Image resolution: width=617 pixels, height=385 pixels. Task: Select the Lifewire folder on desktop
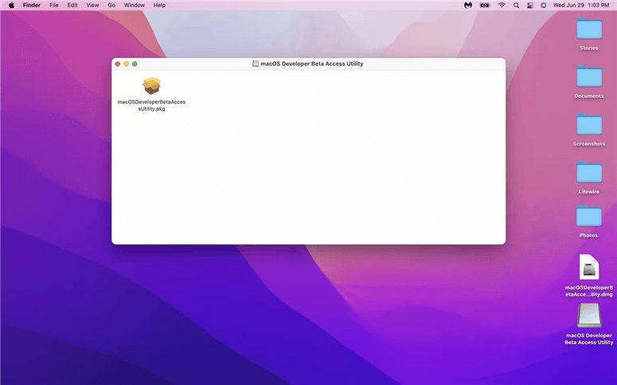coord(589,173)
